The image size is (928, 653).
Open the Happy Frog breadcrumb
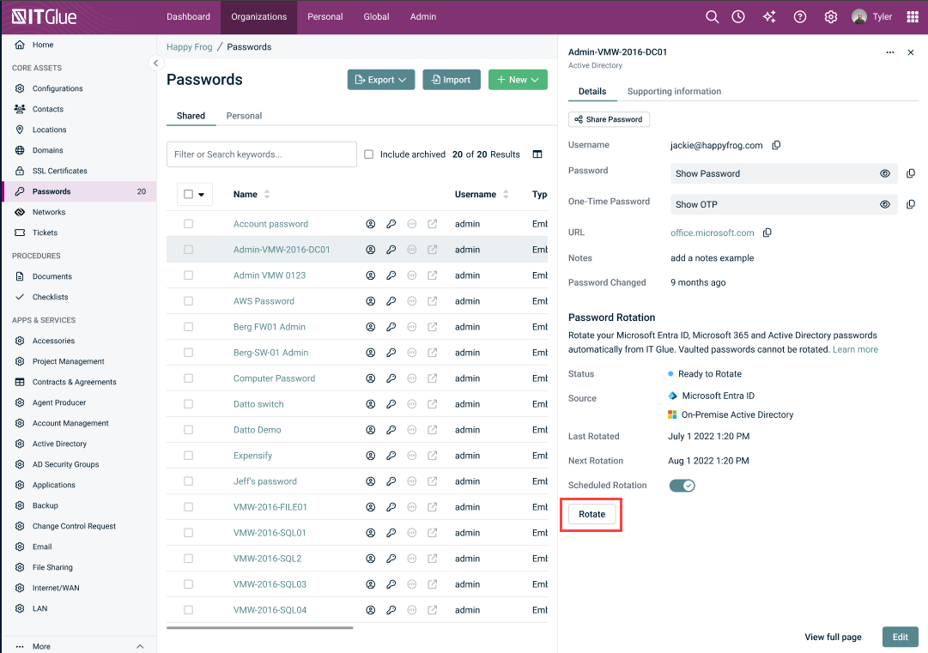[x=190, y=46]
